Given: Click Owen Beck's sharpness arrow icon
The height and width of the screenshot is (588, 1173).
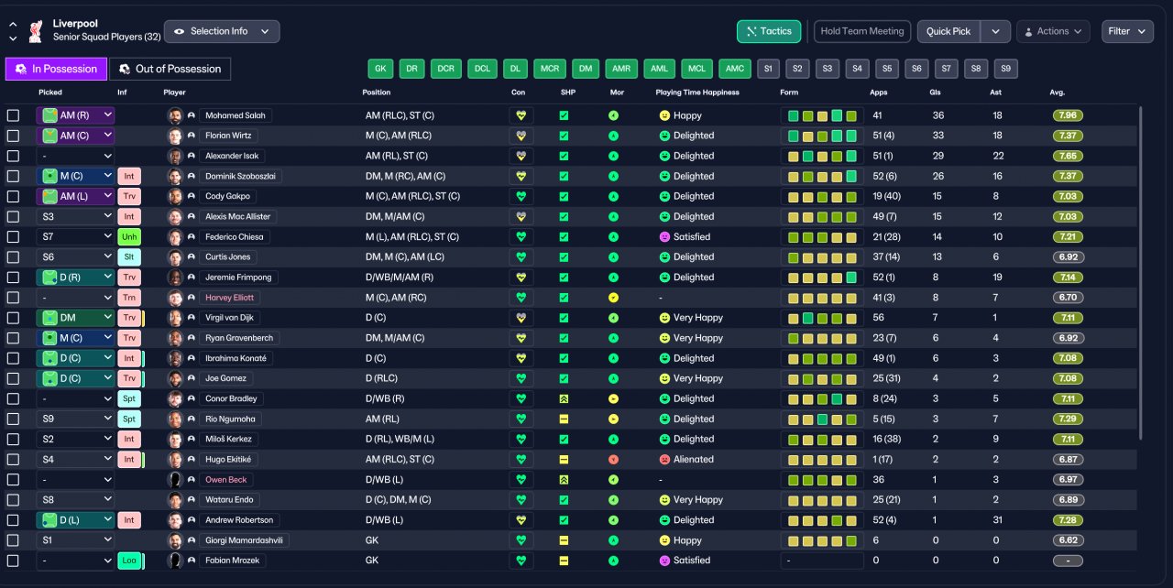Looking at the screenshot, I should pyautogui.click(x=565, y=480).
